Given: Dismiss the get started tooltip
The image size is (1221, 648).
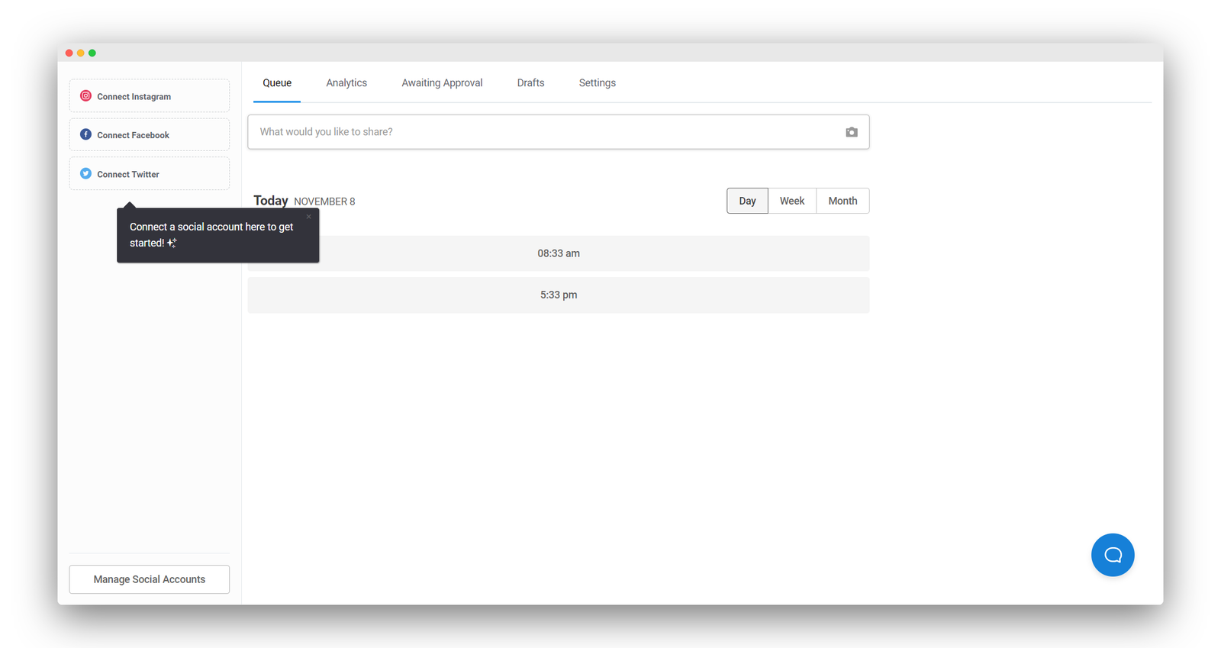Looking at the screenshot, I should pyautogui.click(x=309, y=217).
